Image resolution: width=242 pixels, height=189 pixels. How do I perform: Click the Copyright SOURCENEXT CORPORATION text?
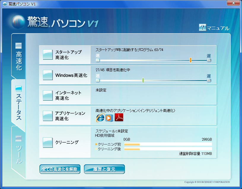(x=207, y=182)
